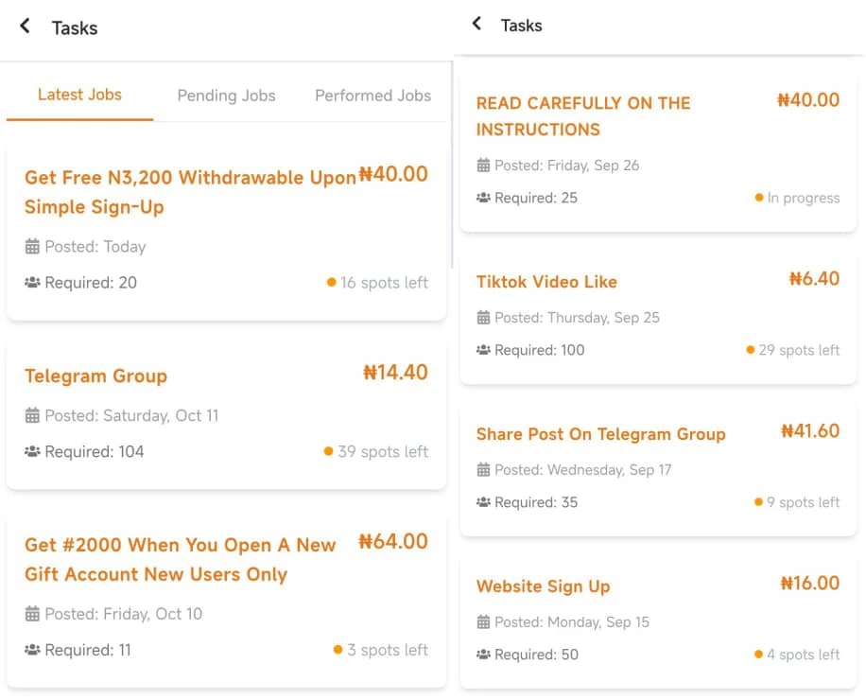The width and height of the screenshot is (866, 699).
Task: Click calendar icon beside Posted: Monday, Sep 15
Action: [483, 622]
